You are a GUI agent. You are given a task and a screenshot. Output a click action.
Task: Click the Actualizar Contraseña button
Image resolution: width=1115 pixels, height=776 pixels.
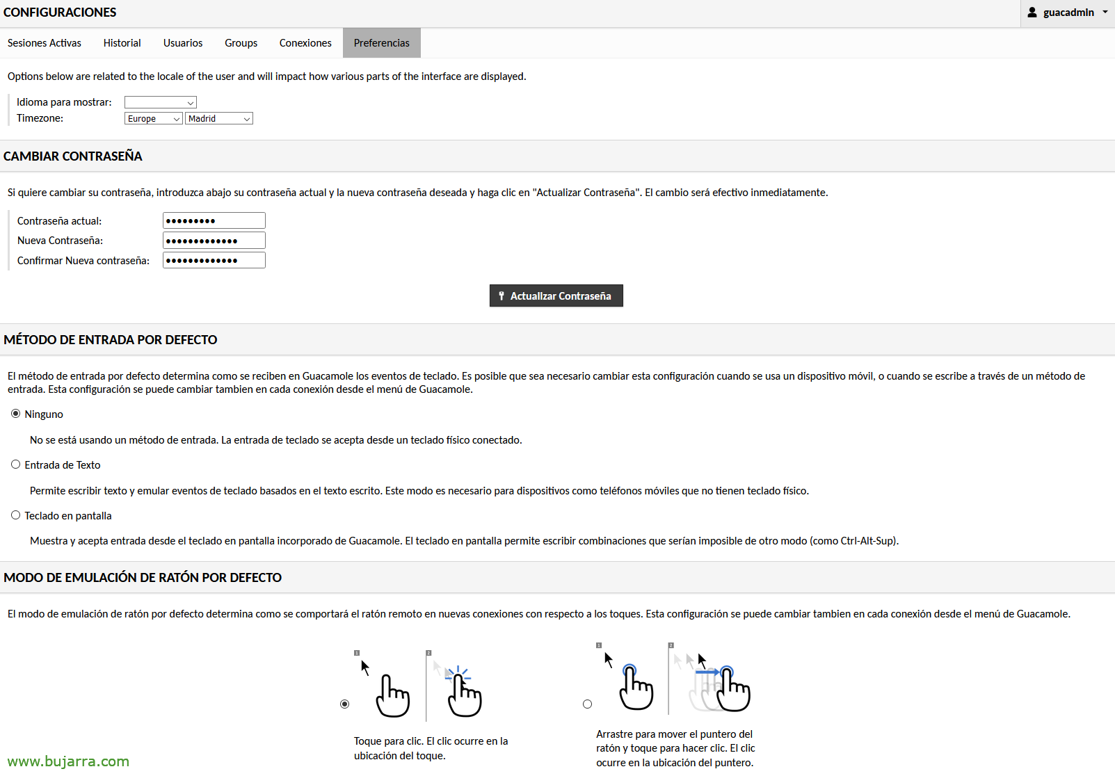(556, 296)
